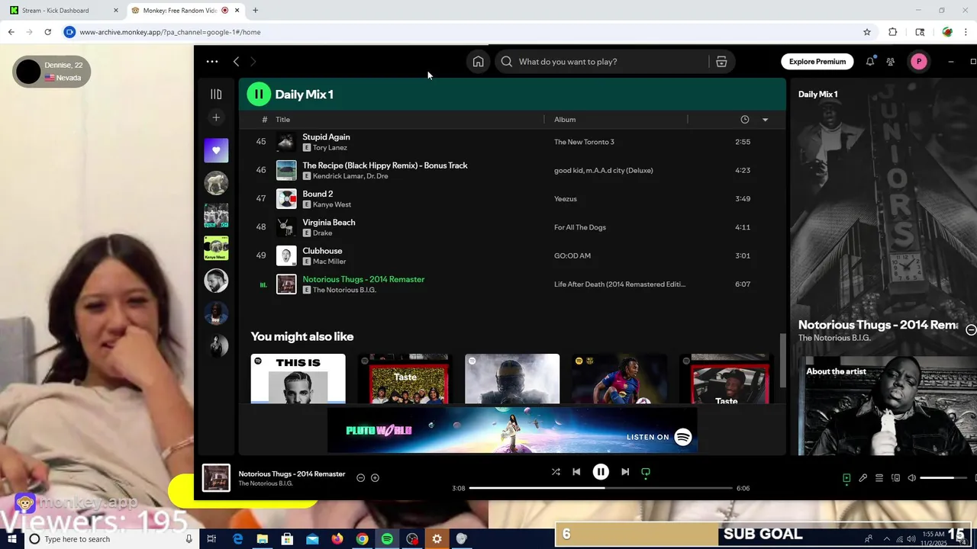Screen dimensions: 977x549
Task: Toggle repeat in player bar
Action: tap(646, 472)
